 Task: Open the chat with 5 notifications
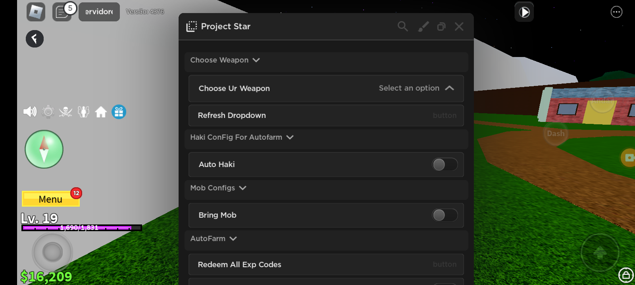(x=62, y=12)
